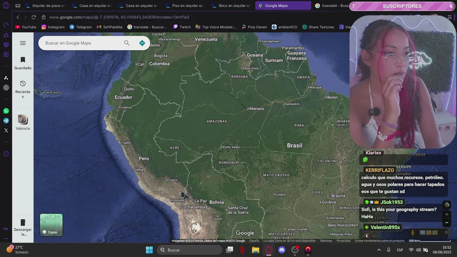
Task: Open directions with the blue arrow icon
Action: 142,43
